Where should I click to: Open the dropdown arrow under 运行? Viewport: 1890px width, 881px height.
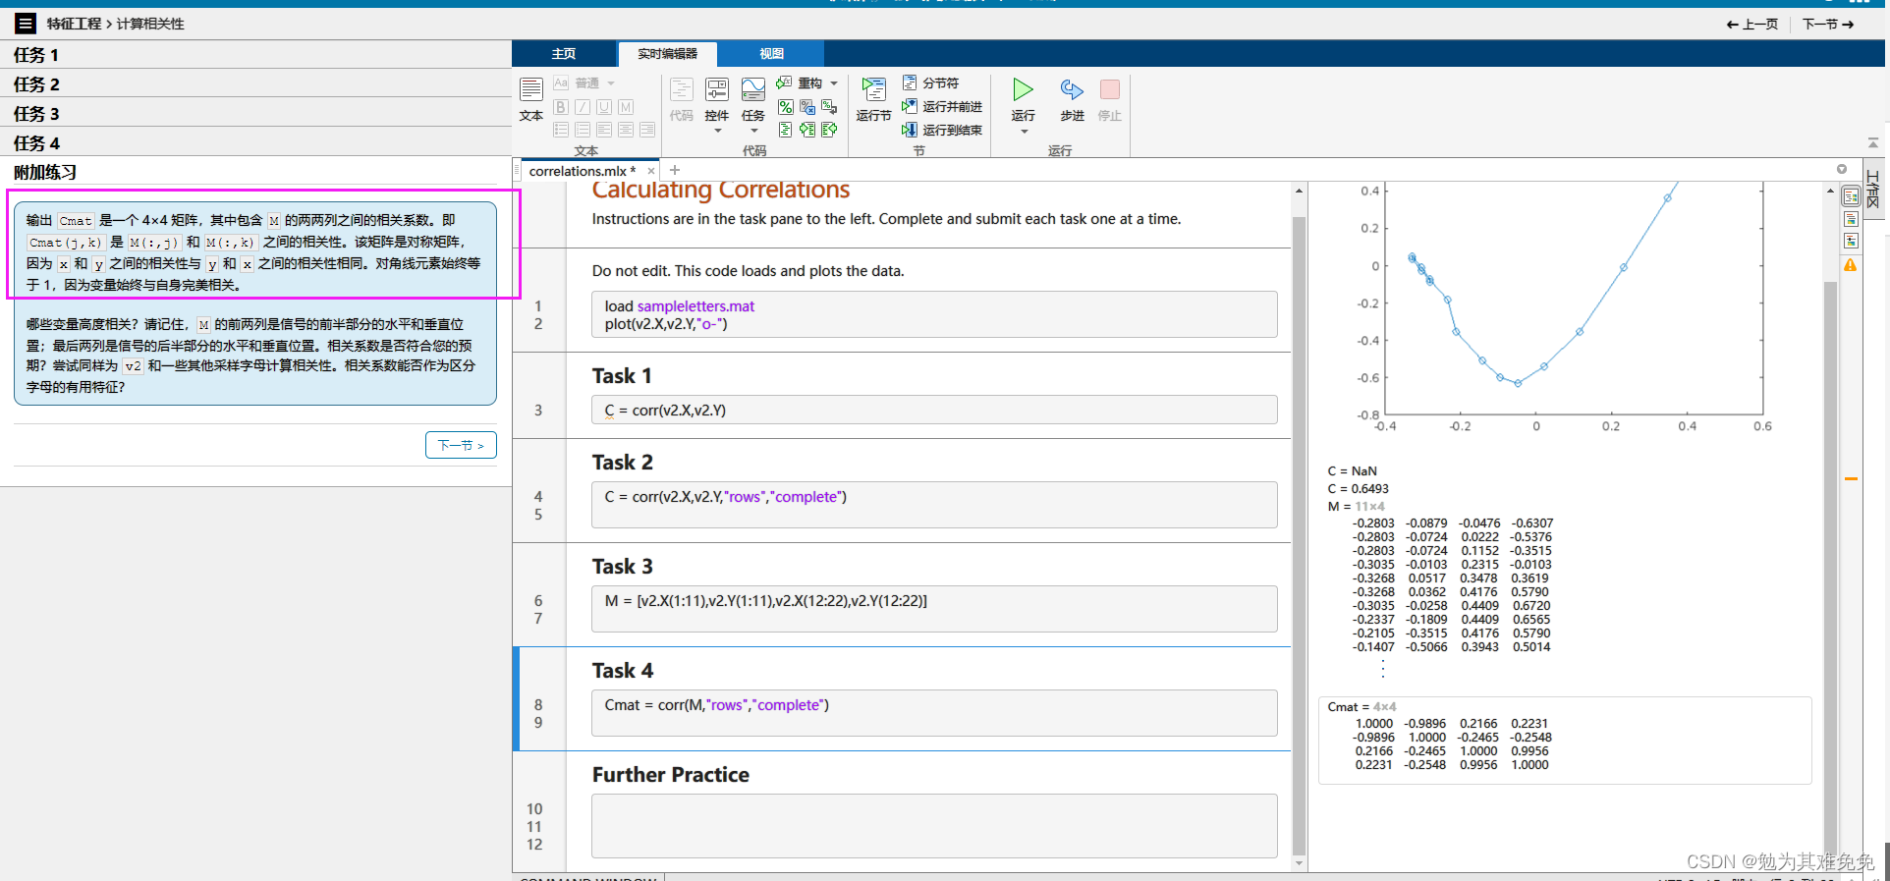point(1024,132)
